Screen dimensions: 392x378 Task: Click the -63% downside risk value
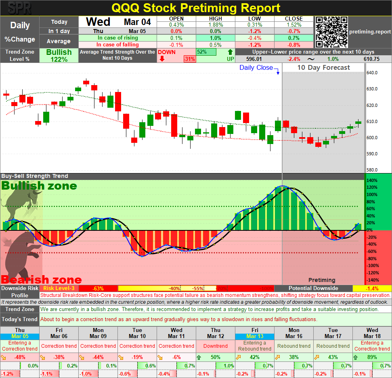pyautogui.click(x=98, y=288)
